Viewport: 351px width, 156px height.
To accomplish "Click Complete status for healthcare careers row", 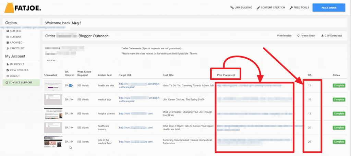I will click(339, 128).
